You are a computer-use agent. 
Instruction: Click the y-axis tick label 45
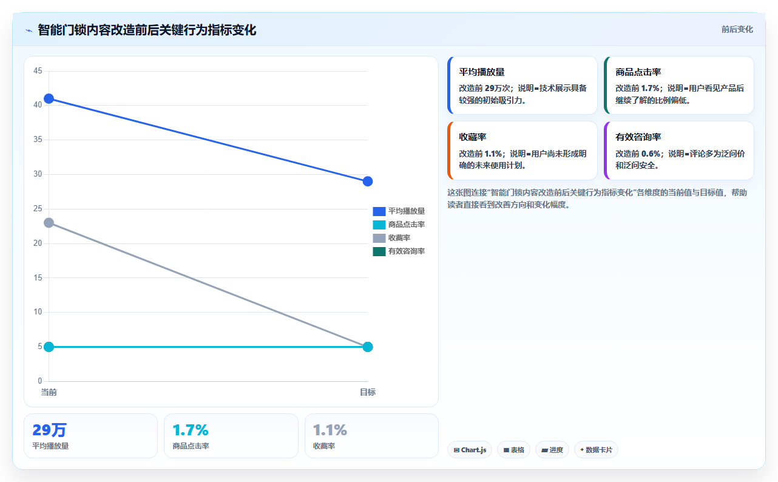(x=38, y=71)
